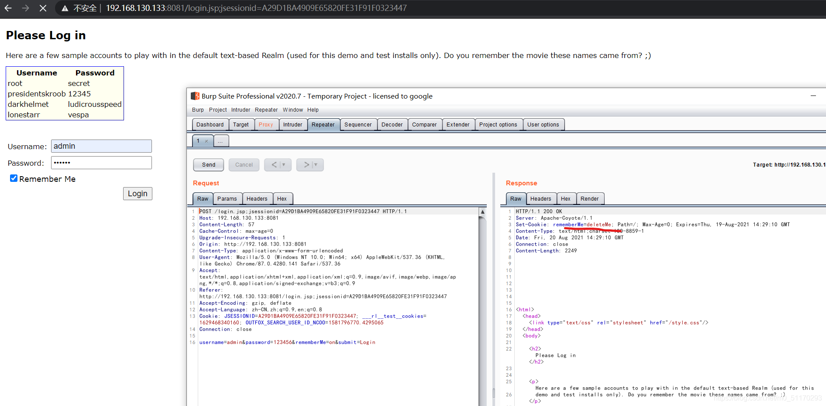Click the 'root' username table cell
Image resolution: width=826 pixels, height=406 pixels.
pyautogui.click(x=15, y=83)
